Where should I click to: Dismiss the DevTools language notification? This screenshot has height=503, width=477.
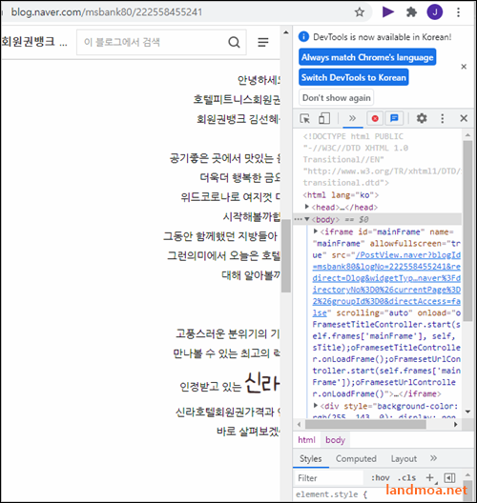point(464,67)
